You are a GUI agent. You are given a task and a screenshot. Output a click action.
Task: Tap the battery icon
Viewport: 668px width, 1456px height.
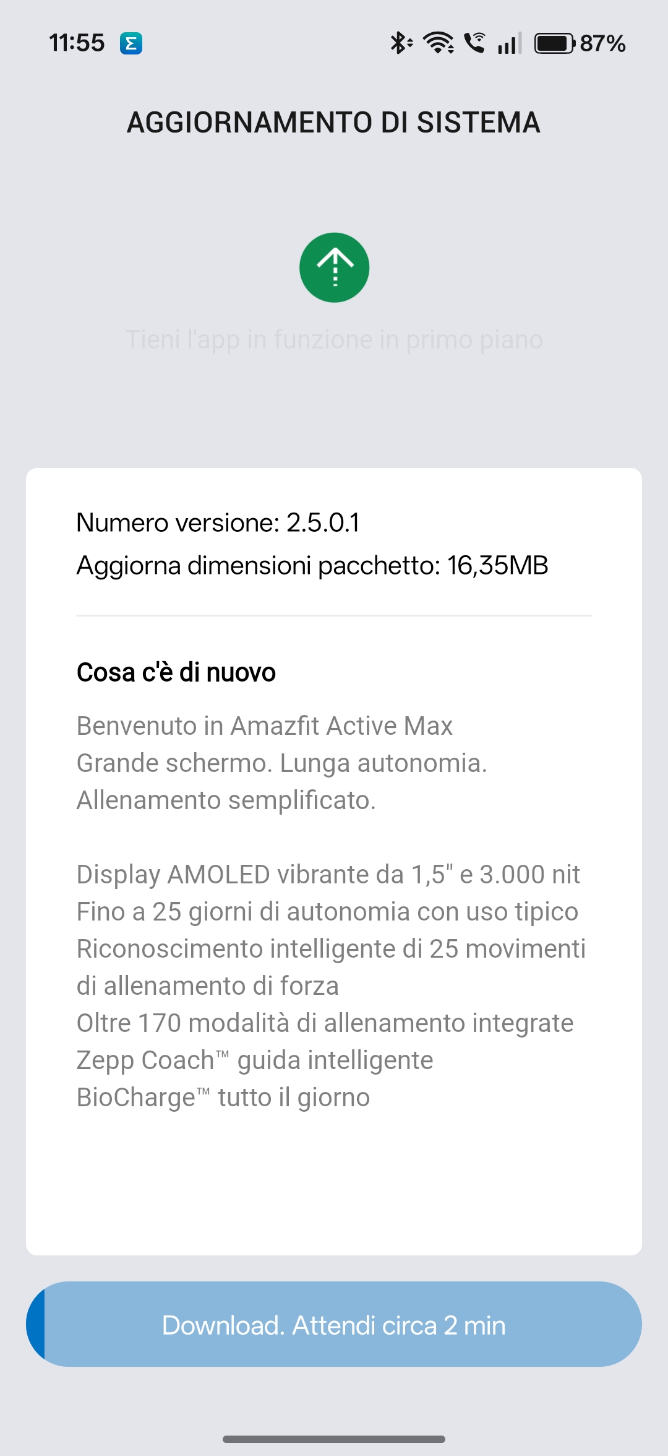[554, 43]
